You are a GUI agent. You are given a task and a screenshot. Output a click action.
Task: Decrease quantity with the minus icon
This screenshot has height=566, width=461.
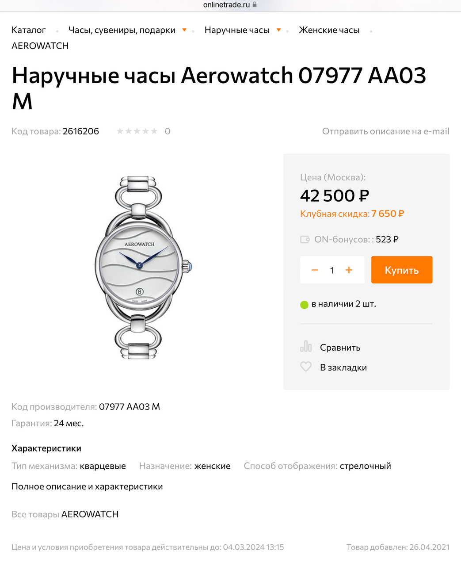tap(315, 270)
